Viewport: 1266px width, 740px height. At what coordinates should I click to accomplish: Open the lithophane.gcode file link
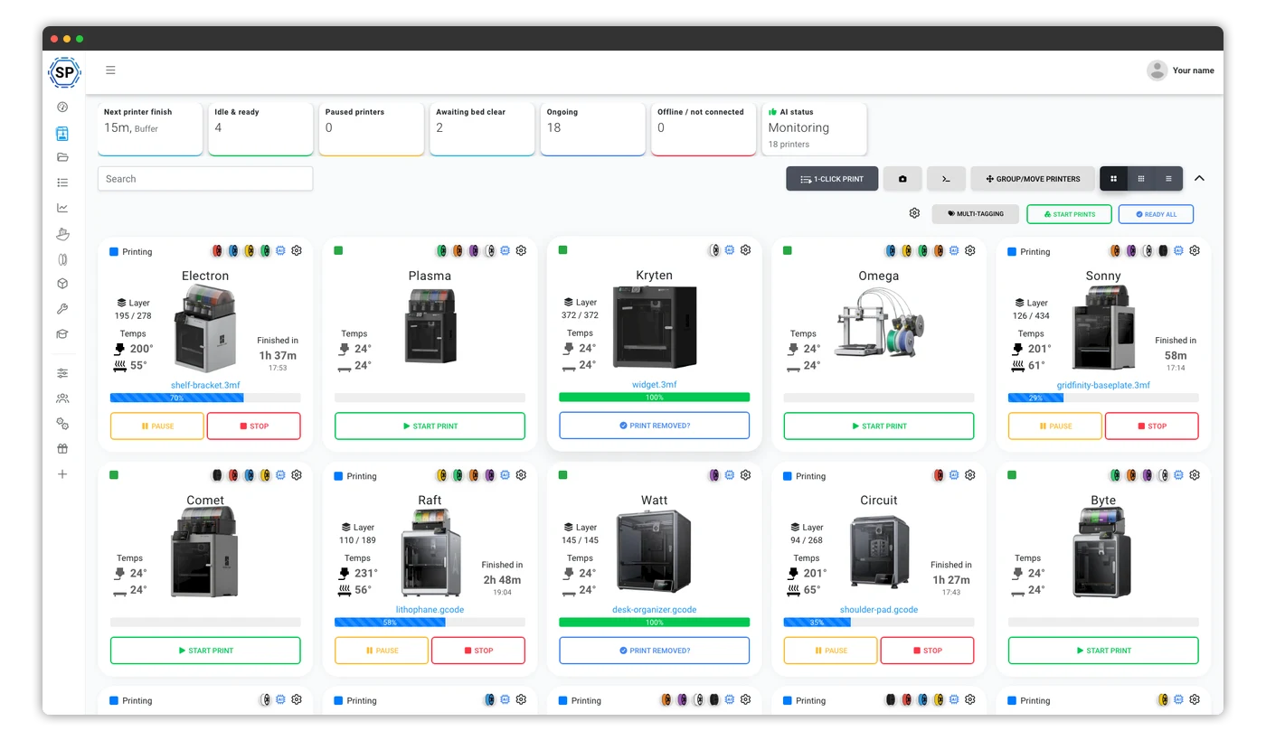[x=430, y=610]
